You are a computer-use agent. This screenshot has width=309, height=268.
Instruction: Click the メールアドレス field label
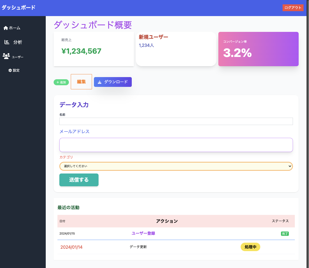click(x=75, y=132)
